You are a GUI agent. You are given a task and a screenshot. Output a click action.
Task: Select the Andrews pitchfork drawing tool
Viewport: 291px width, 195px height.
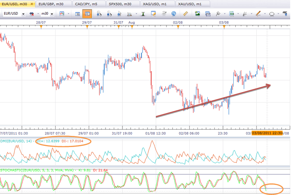click(x=218, y=14)
